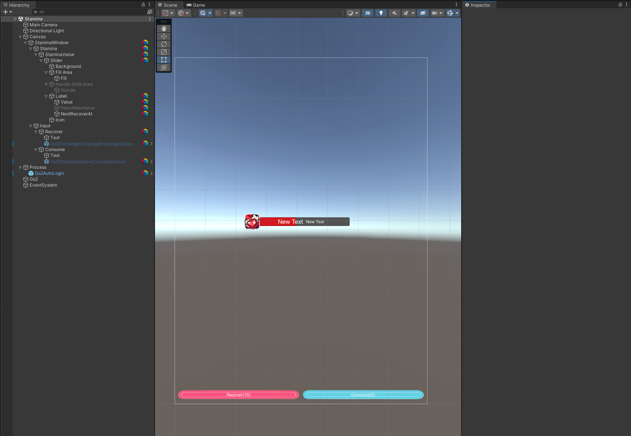Image resolution: width=631 pixels, height=436 pixels.
Task: Collapse the Slider node
Action: click(x=41, y=60)
